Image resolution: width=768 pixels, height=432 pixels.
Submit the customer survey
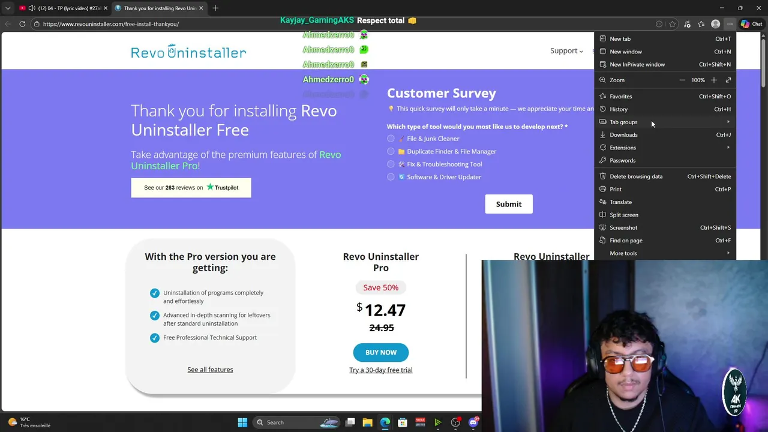pyautogui.click(x=509, y=204)
